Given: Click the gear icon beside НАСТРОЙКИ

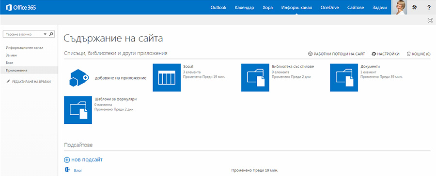Looking at the screenshot, I should [x=374, y=54].
